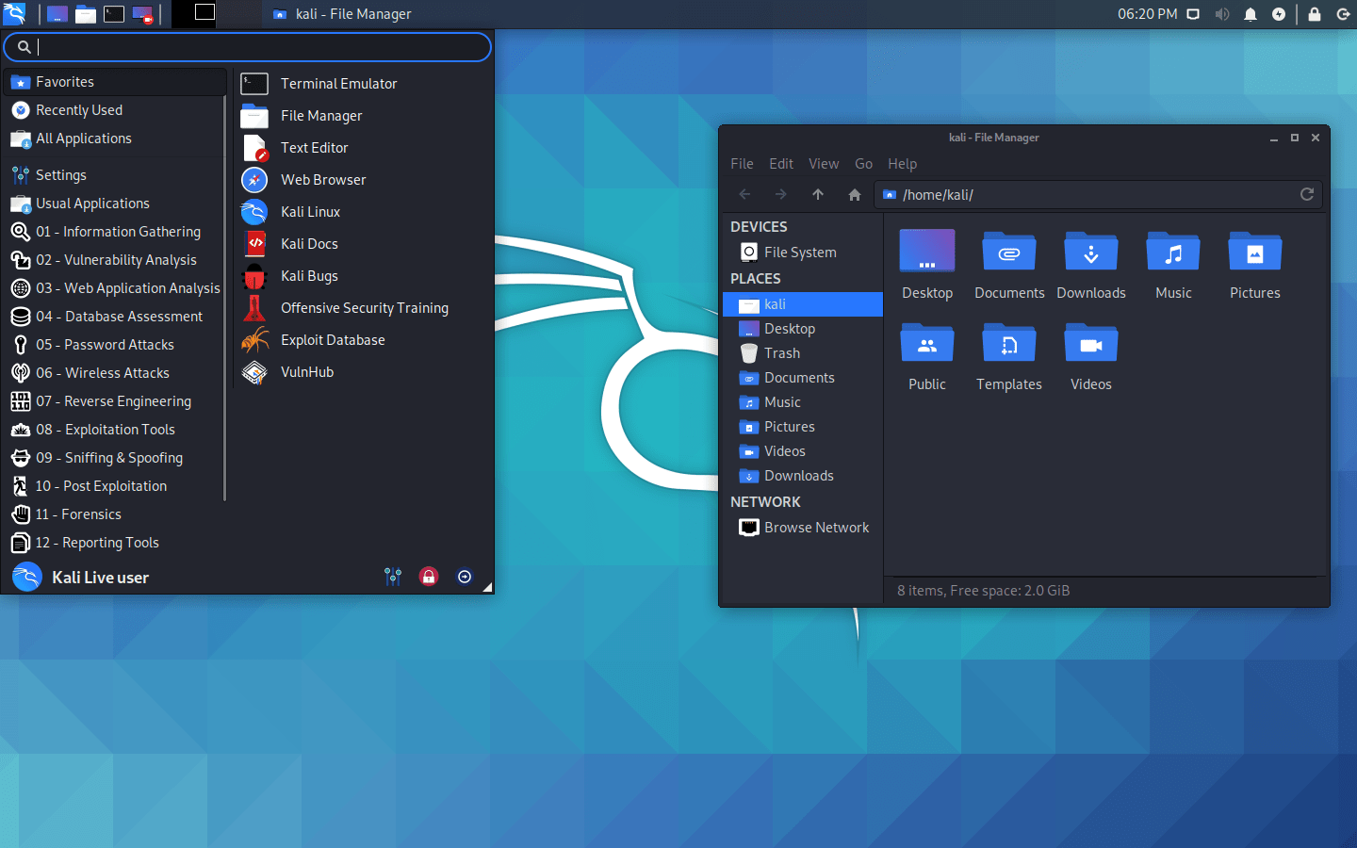The height and width of the screenshot is (848, 1357).
Task: Click the volume speaker icon in the panel
Action: [1222, 14]
